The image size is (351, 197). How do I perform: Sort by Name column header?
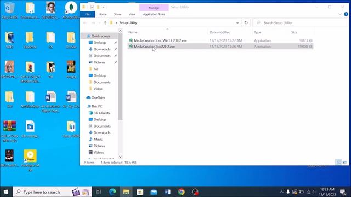[133, 32]
